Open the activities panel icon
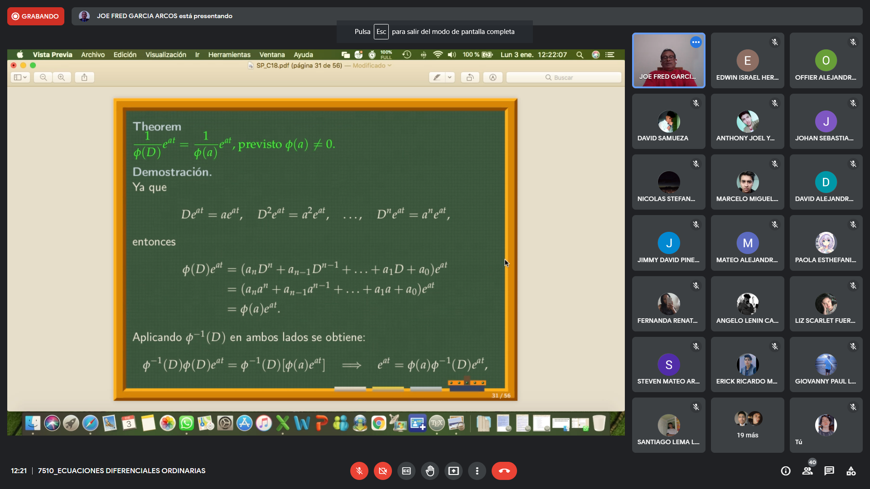Viewport: 870px width, 489px height. (x=851, y=471)
